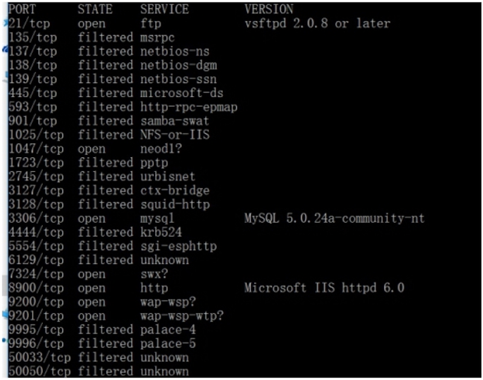Click the samba-swat service name
The width and height of the screenshot is (483, 380).
174,121
